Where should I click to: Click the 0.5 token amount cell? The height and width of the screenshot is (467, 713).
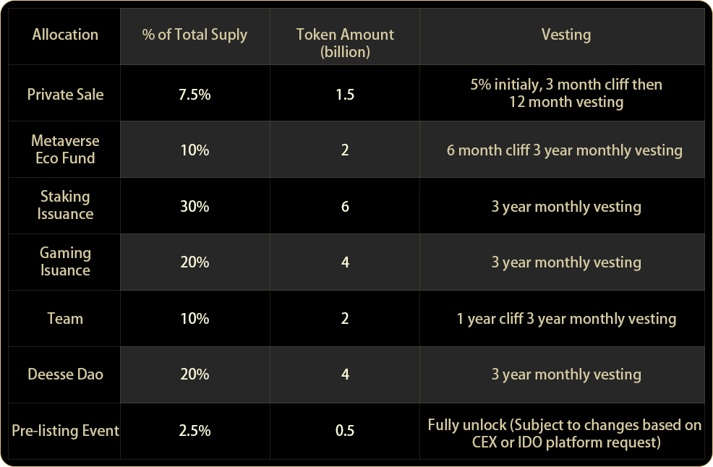pos(345,431)
